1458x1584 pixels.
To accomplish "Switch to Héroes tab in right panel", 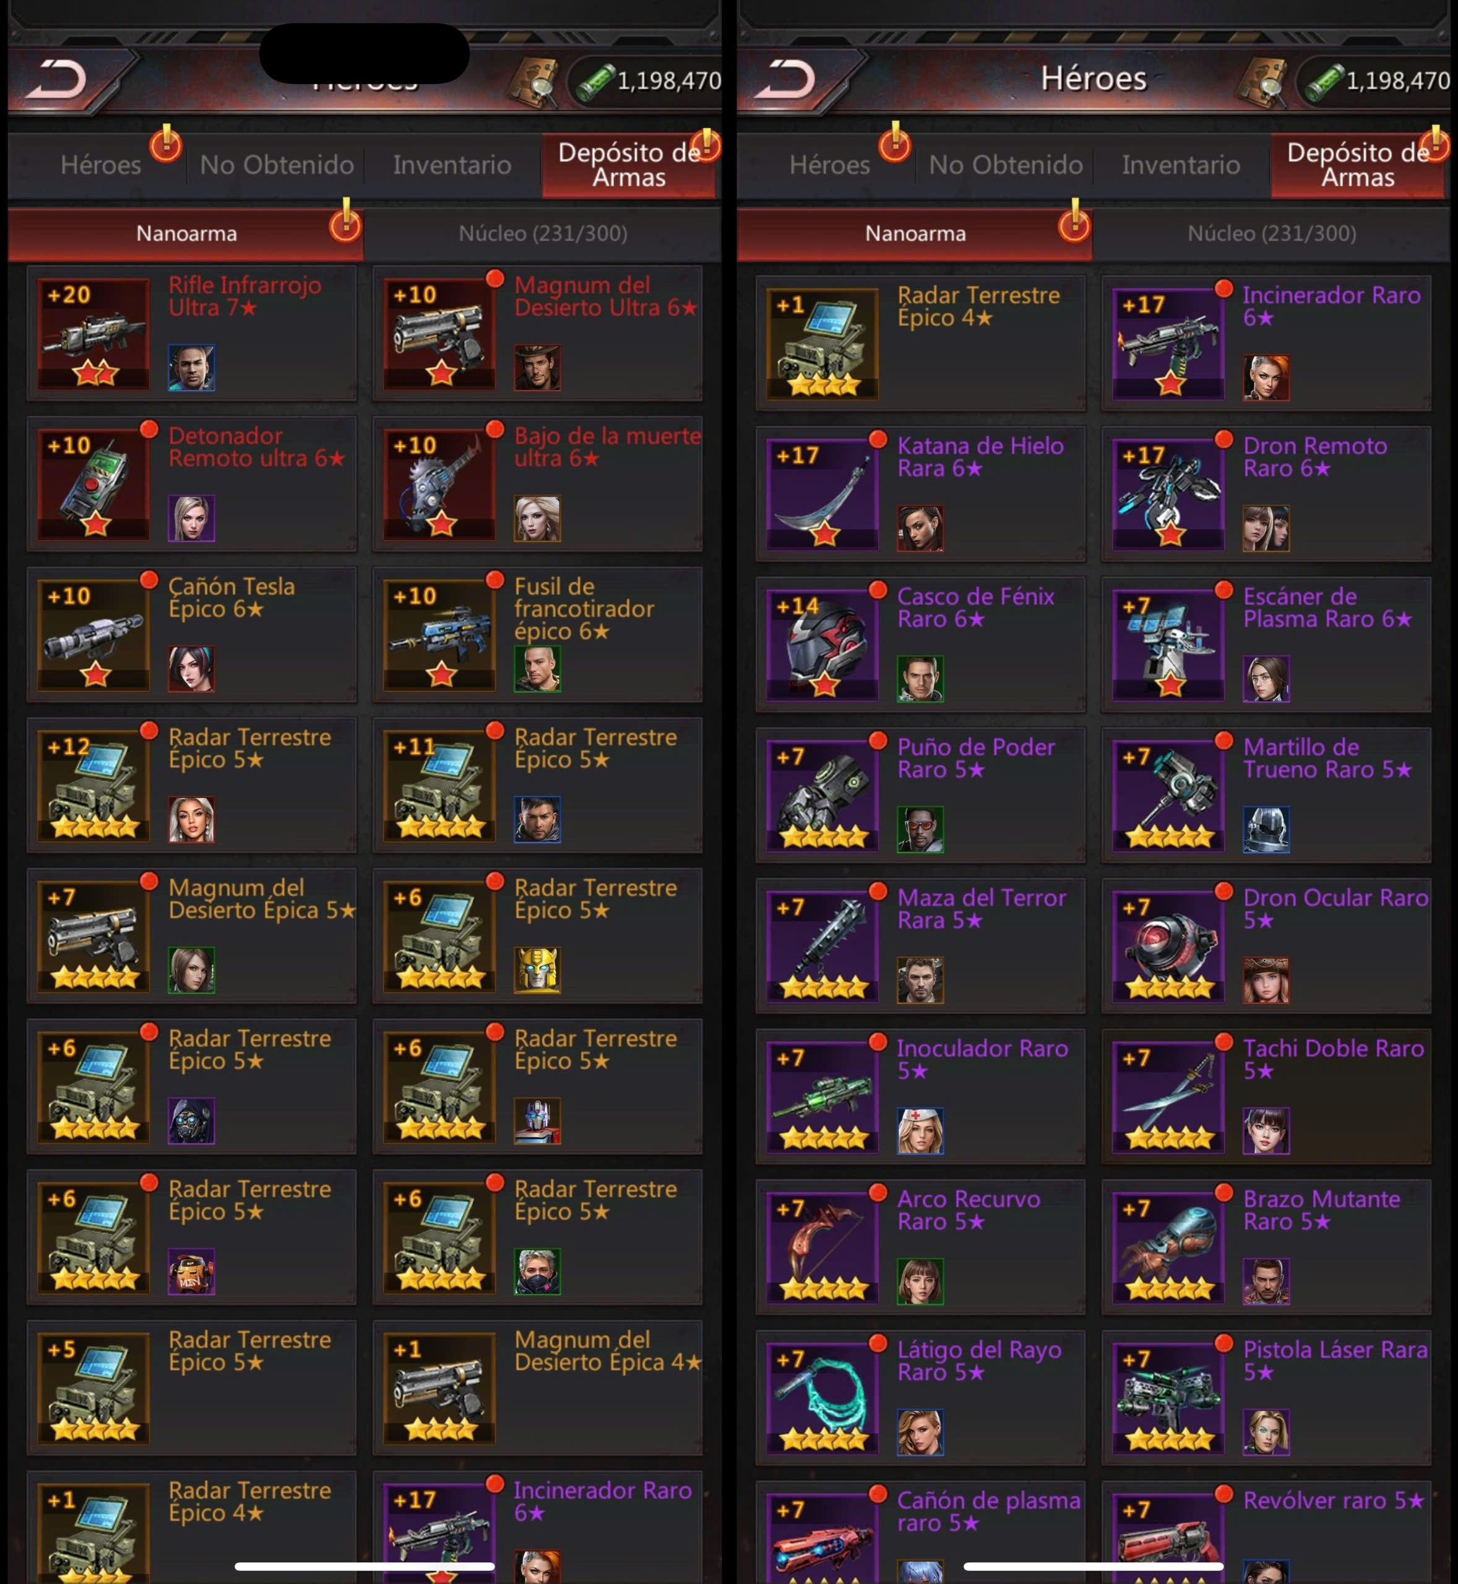I will (x=829, y=164).
